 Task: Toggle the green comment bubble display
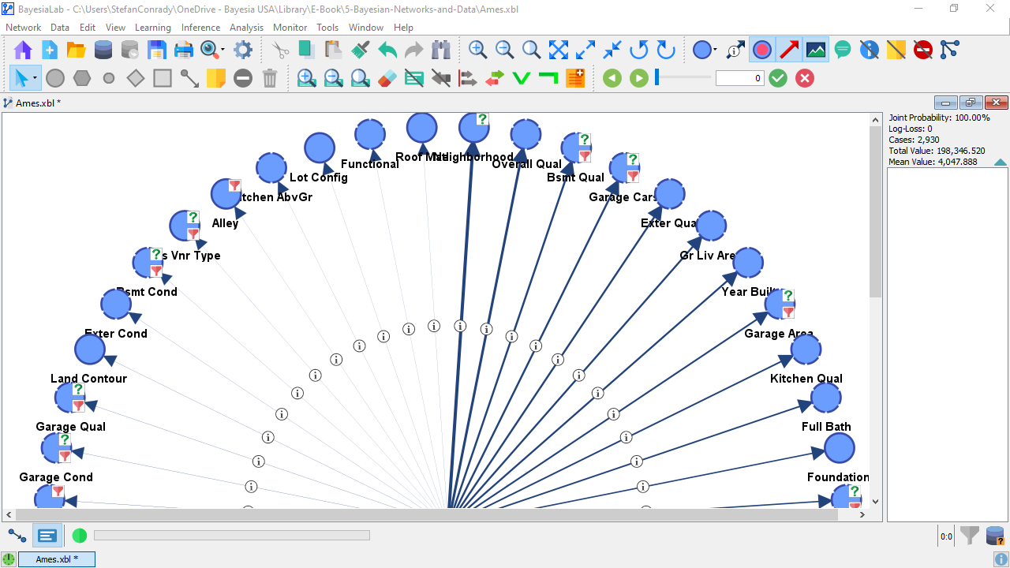click(x=843, y=50)
